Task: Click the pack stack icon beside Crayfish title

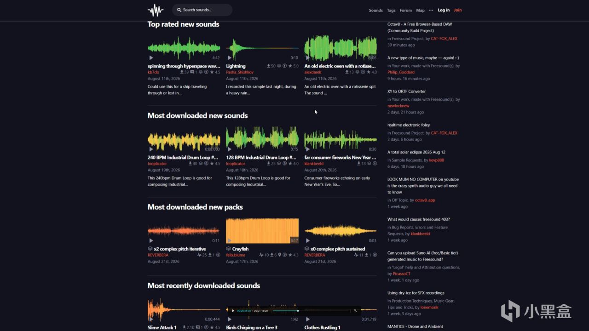Action: point(228,249)
